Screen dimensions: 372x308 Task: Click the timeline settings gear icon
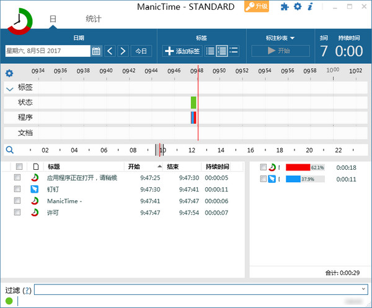coord(9,73)
